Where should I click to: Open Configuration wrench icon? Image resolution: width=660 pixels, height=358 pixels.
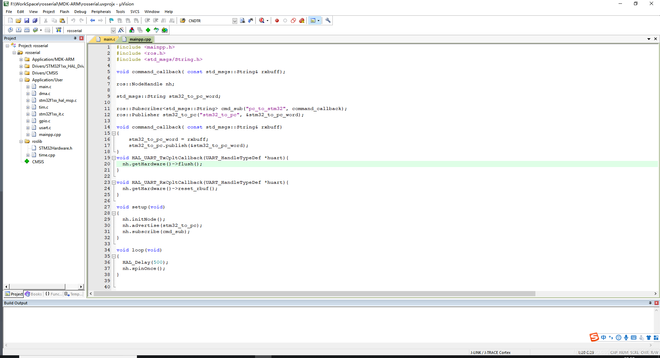click(328, 20)
